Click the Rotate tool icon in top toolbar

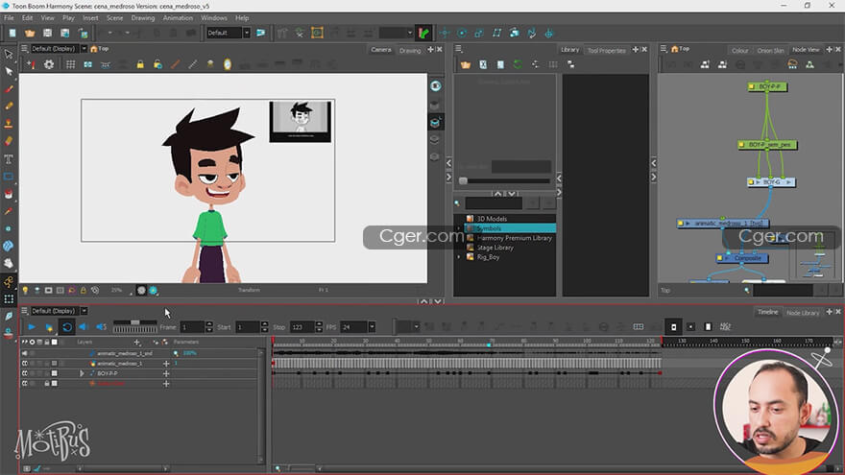coord(462,33)
